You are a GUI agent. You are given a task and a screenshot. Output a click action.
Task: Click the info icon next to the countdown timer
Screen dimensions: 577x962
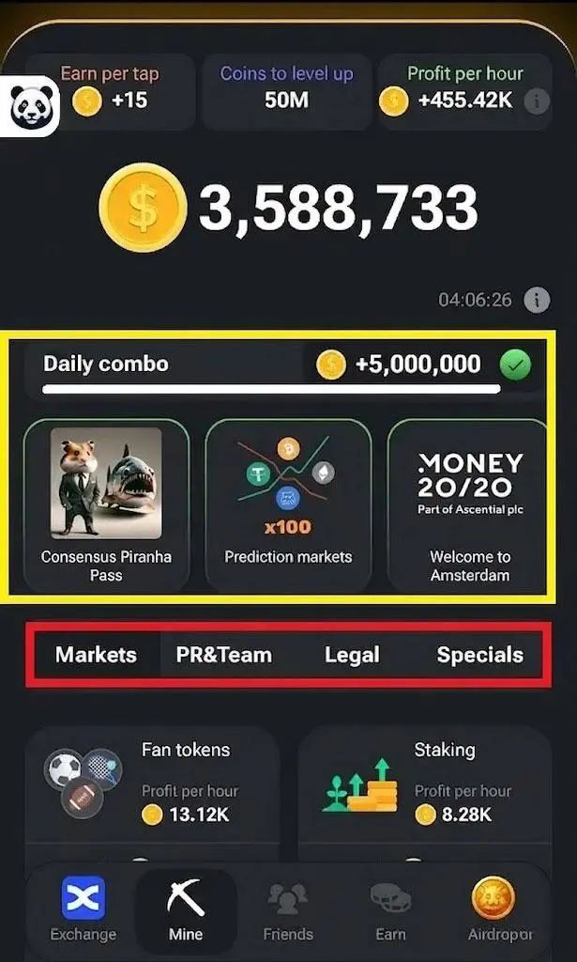coord(537,300)
